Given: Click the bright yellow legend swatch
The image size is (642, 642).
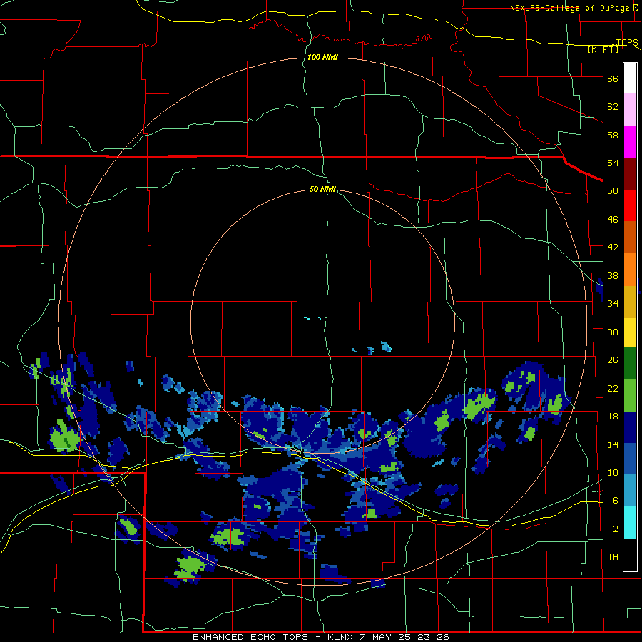Looking at the screenshot, I should [630, 332].
